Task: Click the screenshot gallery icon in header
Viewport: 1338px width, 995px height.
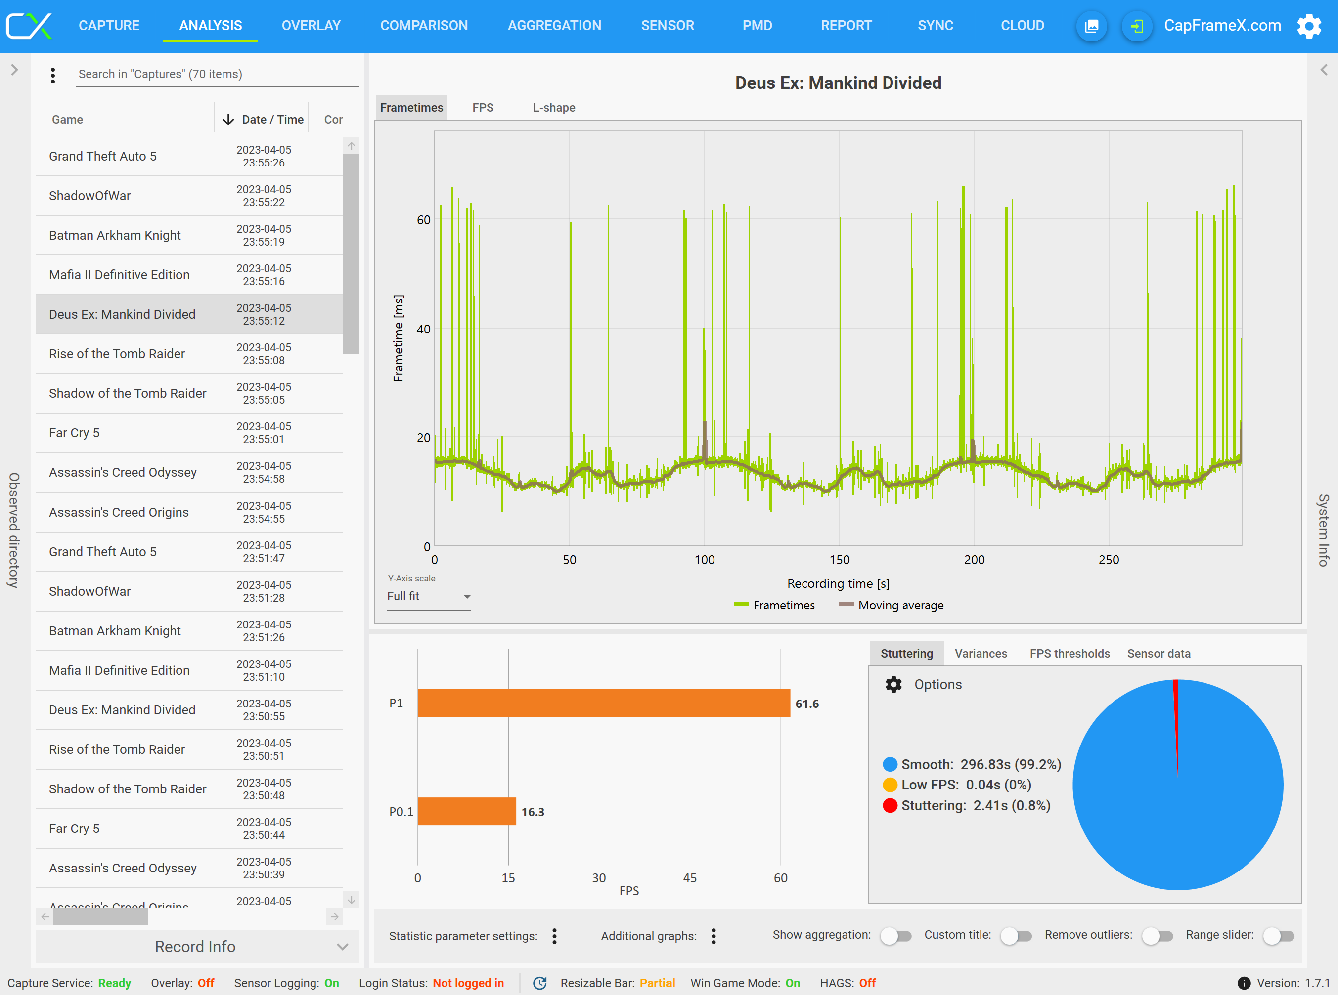Action: (x=1091, y=26)
